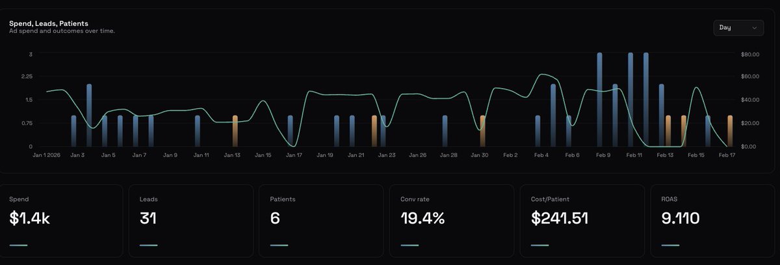Click the 'Jan 15' x-axis label
This screenshot has height=265, width=780.
263,156
